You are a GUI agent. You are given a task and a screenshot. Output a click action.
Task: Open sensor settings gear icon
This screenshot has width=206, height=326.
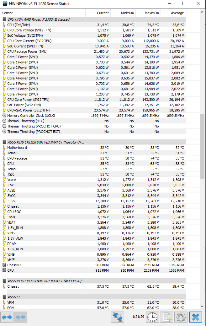coord(181,317)
